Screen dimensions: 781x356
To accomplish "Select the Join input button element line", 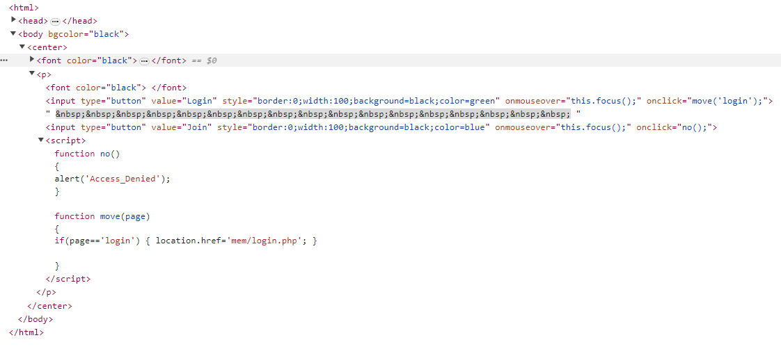I will [381, 127].
